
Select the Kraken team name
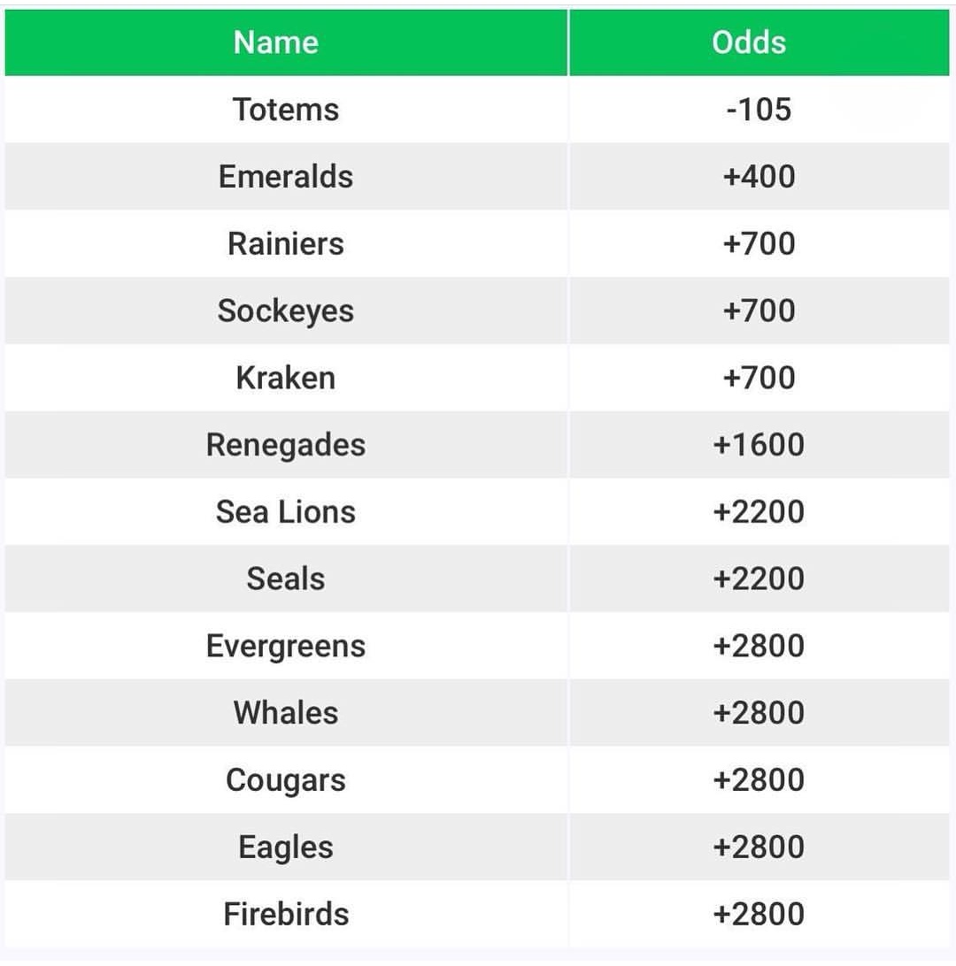pyautogui.click(x=286, y=379)
